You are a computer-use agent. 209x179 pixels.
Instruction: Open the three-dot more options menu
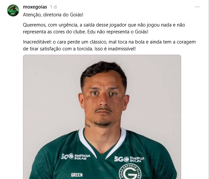pos(197,7)
